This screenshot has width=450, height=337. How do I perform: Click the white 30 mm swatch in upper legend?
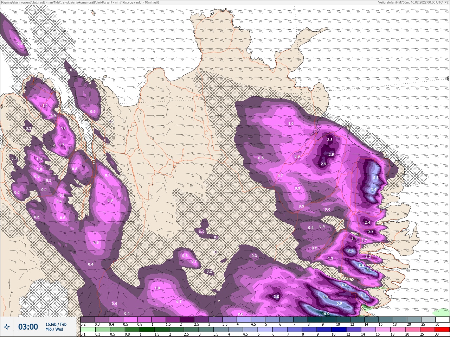point(442,319)
